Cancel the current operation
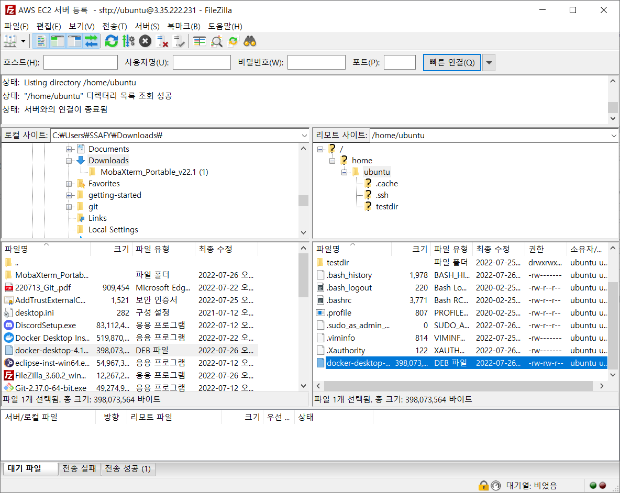The image size is (620, 493). pyautogui.click(x=145, y=41)
